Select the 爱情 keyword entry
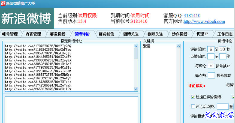The width and height of the screenshot is (235, 123). (147, 46)
